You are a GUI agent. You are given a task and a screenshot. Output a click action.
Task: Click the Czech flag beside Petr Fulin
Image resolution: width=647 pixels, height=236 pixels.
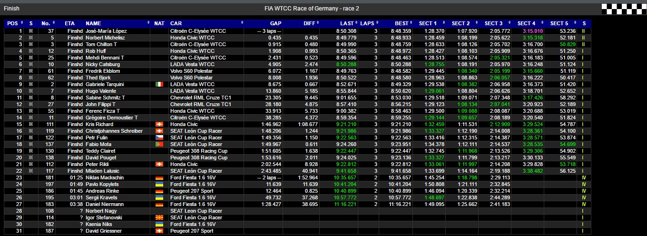(159, 138)
